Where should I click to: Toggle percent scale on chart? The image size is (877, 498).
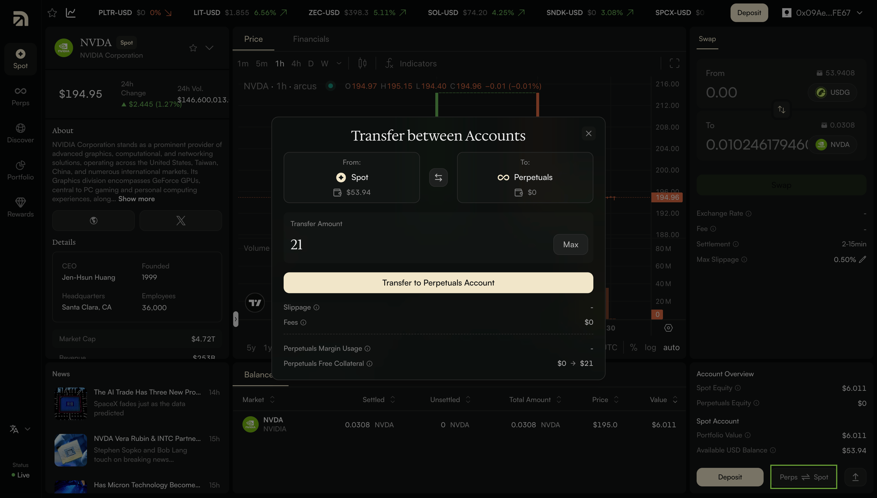(x=634, y=348)
